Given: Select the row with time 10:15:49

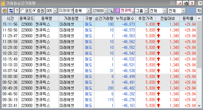Looking at the screenshot, I should 99,59.
